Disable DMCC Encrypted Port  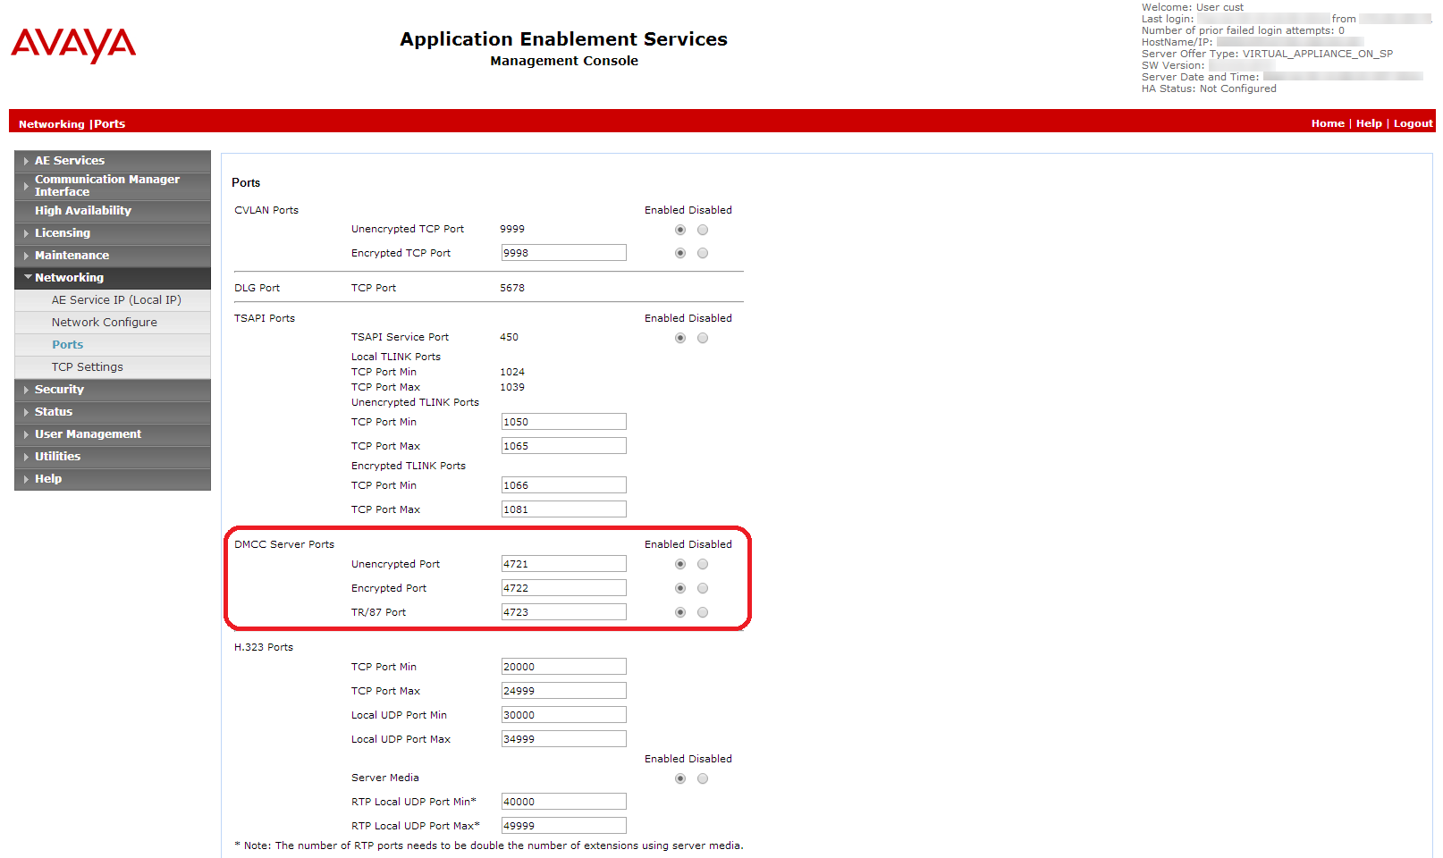click(x=703, y=588)
